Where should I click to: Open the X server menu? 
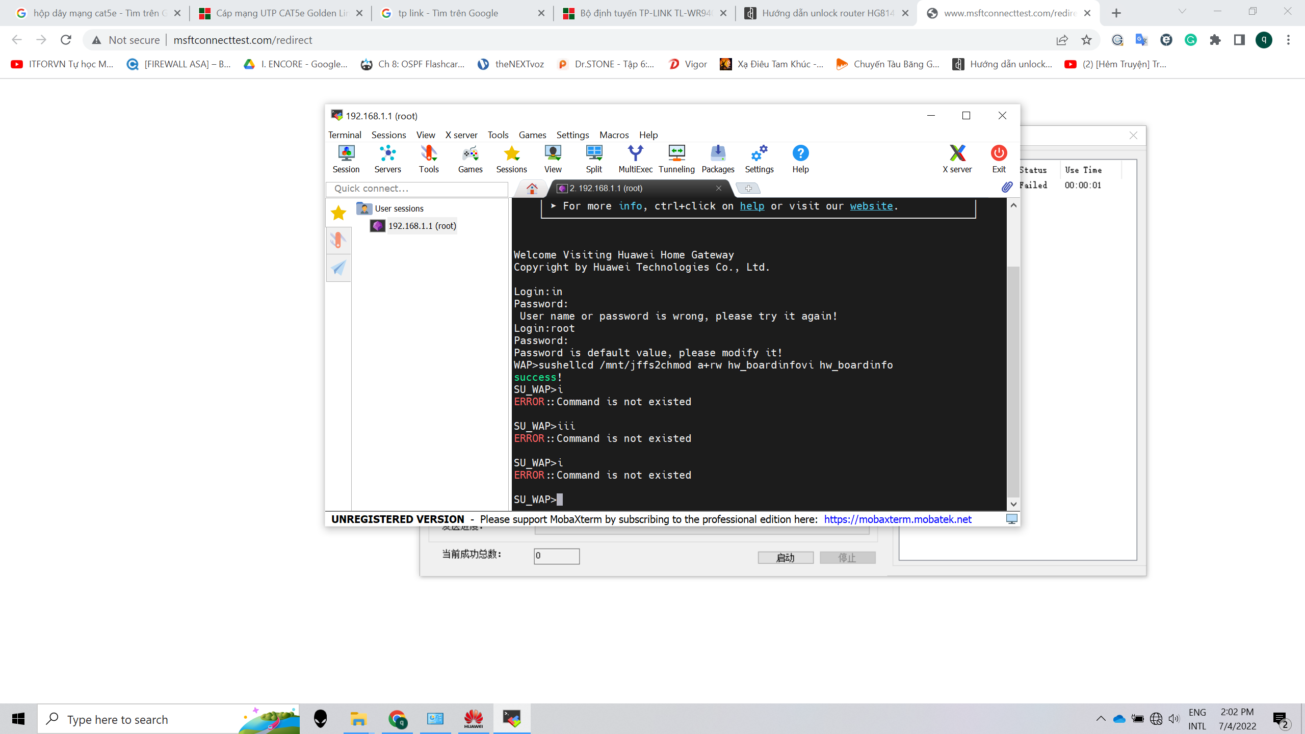461,135
